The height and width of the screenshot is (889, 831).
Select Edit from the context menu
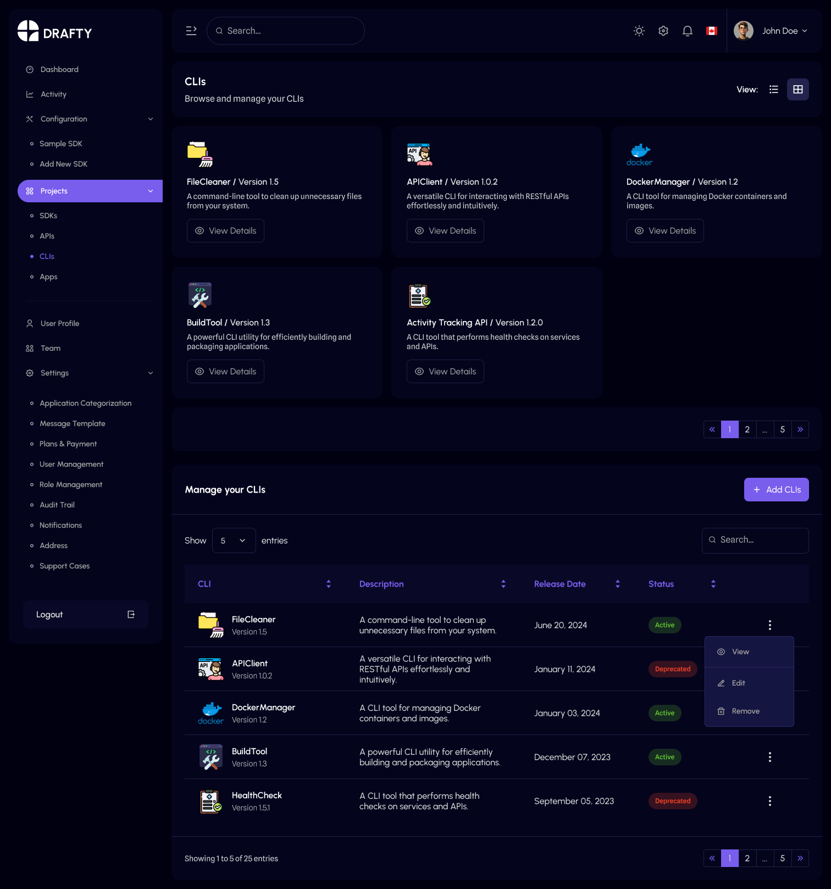coord(738,683)
